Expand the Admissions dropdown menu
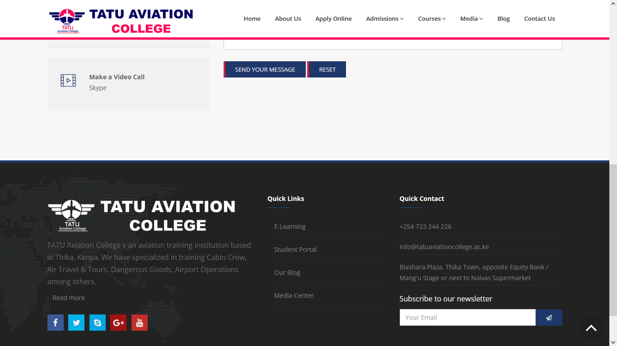 (x=384, y=18)
